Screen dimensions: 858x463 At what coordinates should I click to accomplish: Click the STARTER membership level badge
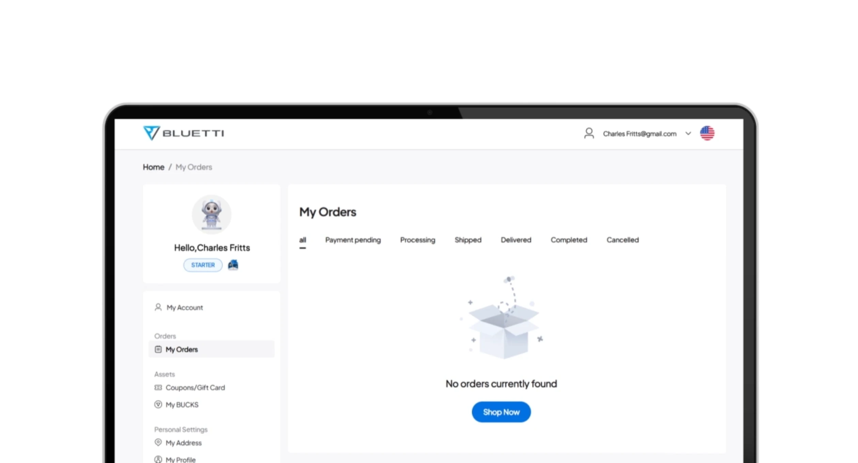203,265
